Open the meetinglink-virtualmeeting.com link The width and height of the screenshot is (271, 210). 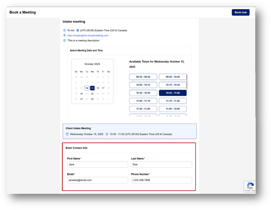click(88, 35)
